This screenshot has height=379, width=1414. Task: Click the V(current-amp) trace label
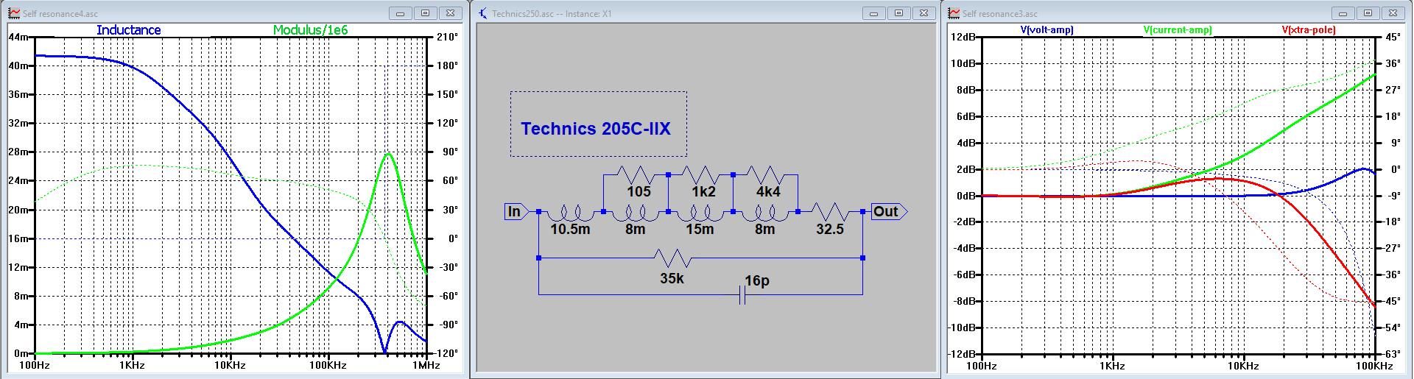[x=1178, y=30]
